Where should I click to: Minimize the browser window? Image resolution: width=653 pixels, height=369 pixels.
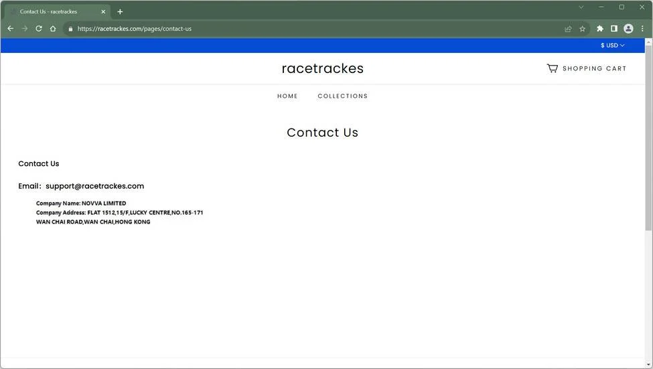[x=601, y=7]
